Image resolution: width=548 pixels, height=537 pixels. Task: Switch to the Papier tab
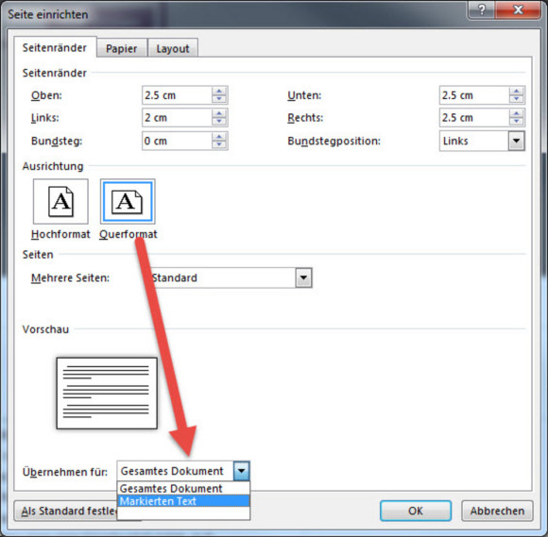(122, 48)
